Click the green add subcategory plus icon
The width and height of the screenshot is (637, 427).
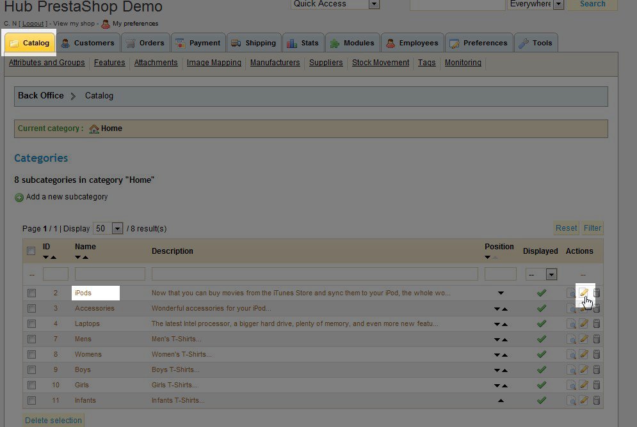tap(19, 198)
